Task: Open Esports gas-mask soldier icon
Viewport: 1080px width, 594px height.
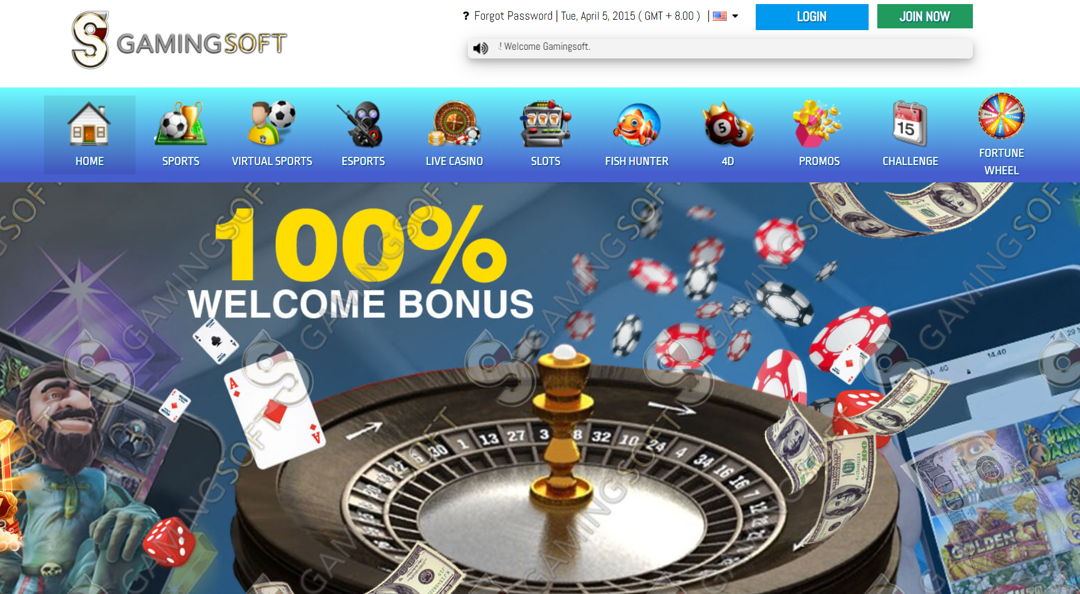Action: click(363, 124)
